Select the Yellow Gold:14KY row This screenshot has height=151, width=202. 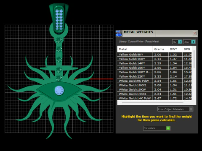pyautogui.click(x=154, y=63)
